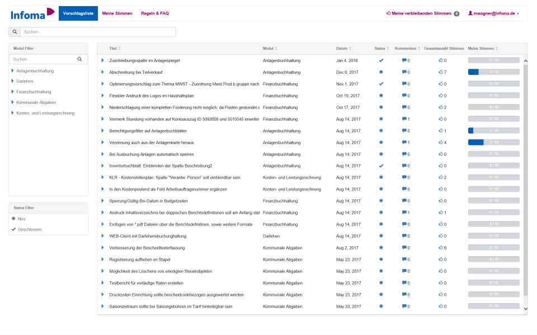Click thumbs-up icon for Niederschlagung einer kompletten Forderung

click(x=441, y=107)
